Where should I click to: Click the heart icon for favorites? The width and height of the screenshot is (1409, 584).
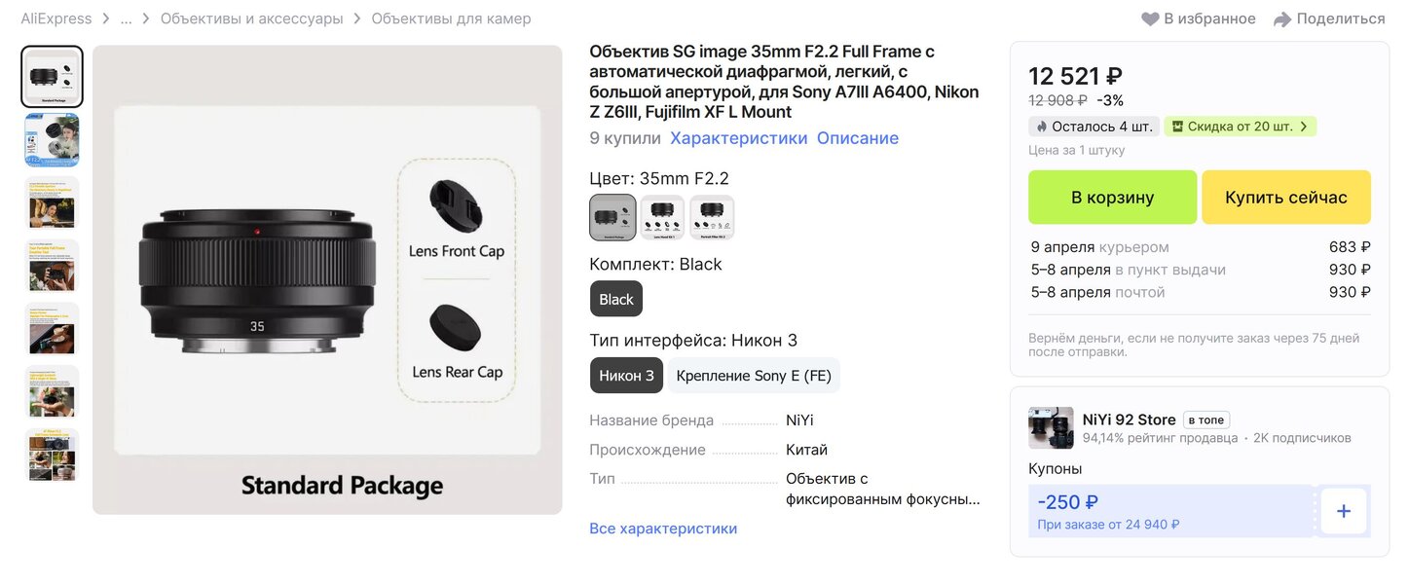click(x=1150, y=19)
